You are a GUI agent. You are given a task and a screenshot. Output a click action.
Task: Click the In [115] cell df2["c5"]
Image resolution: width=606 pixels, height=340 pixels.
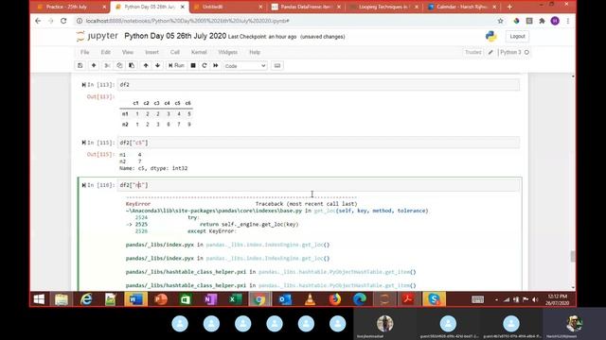[318, 143]
